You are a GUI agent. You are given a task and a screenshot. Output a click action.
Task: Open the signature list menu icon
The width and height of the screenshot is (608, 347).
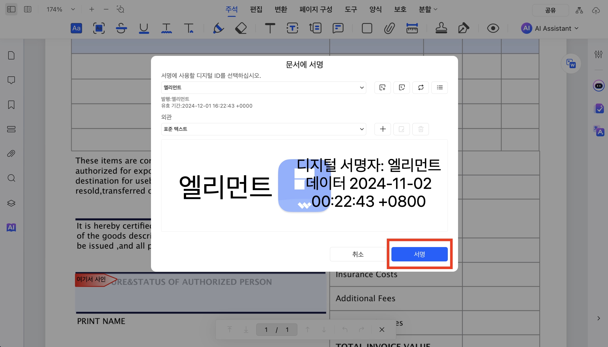click(x=440, y=87)
